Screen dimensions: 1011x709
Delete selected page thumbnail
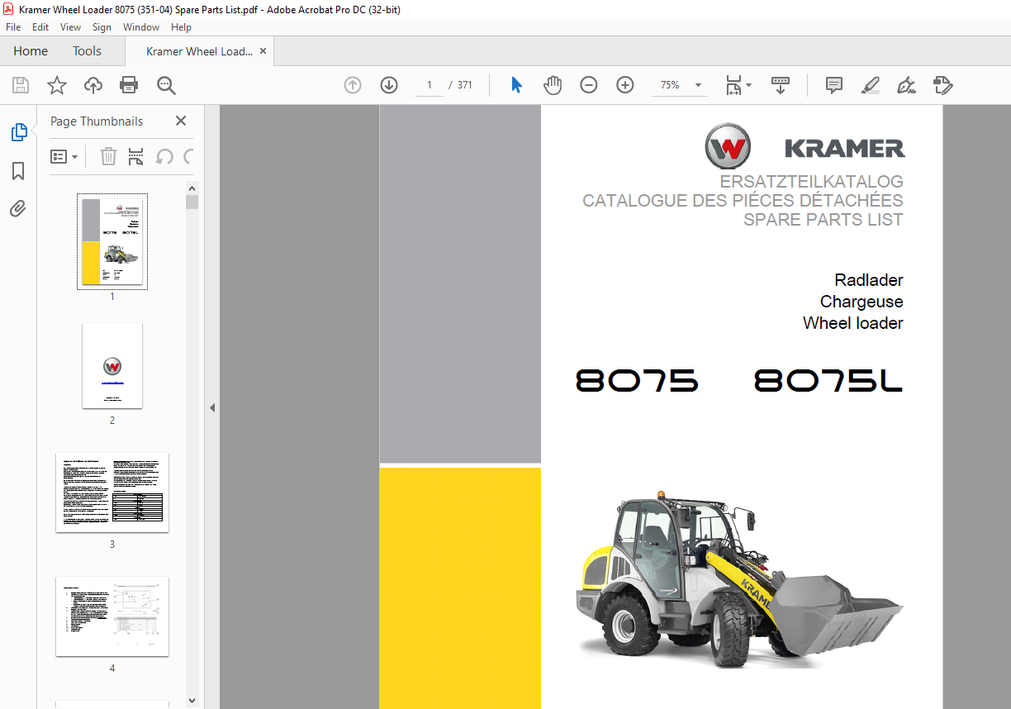click(108, 156)
